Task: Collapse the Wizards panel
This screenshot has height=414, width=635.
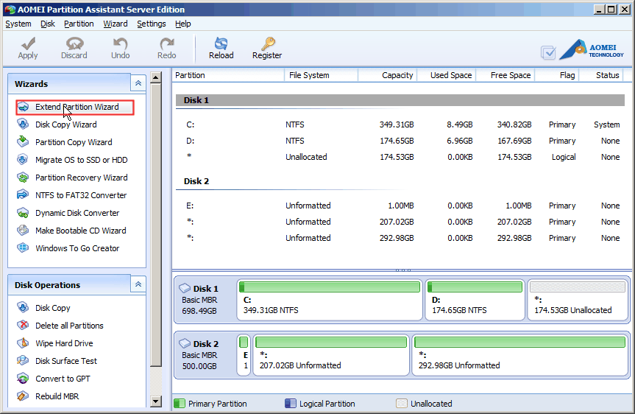Action: pyautogui.click(x=138, y=83)
